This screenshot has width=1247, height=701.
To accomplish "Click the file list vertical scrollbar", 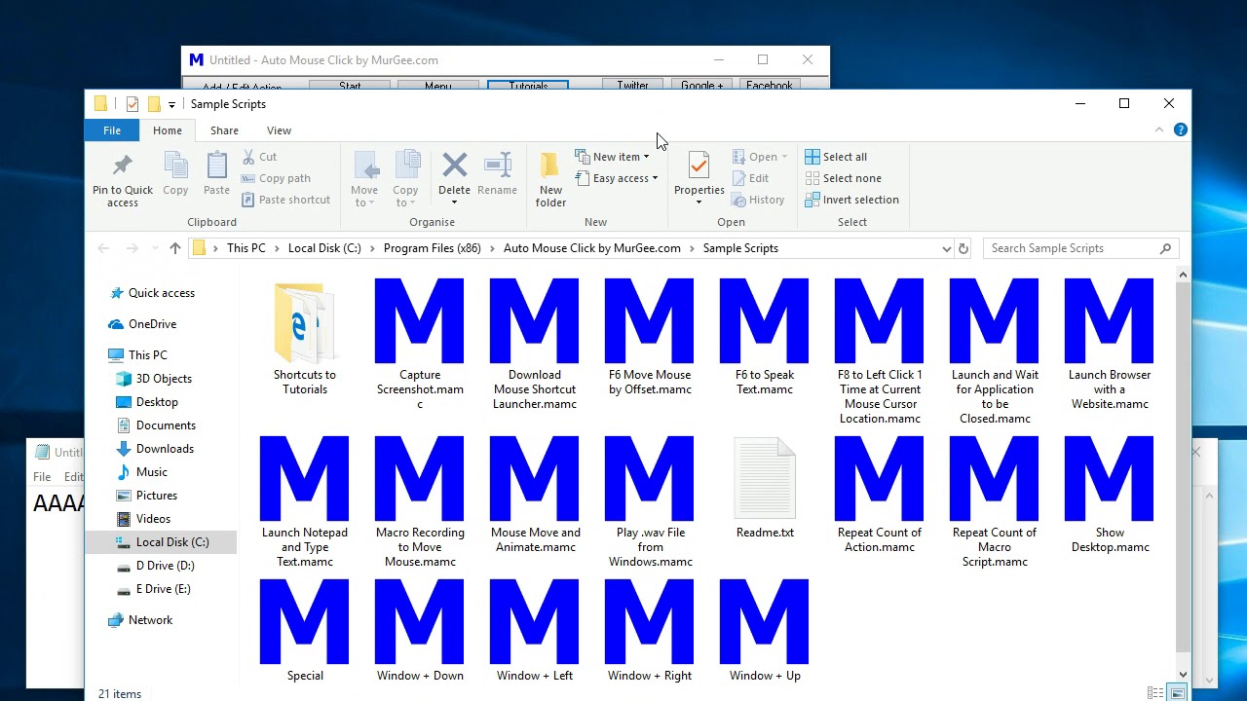I will pos(1183,467).
